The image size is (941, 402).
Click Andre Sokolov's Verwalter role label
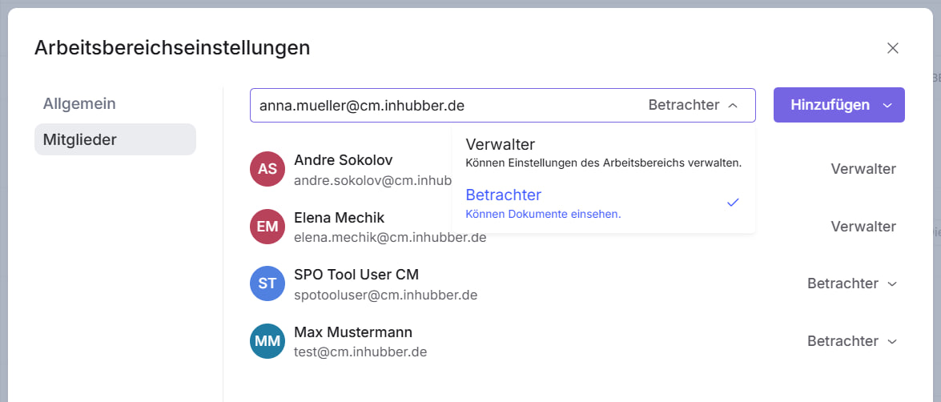tap(863, 169)
